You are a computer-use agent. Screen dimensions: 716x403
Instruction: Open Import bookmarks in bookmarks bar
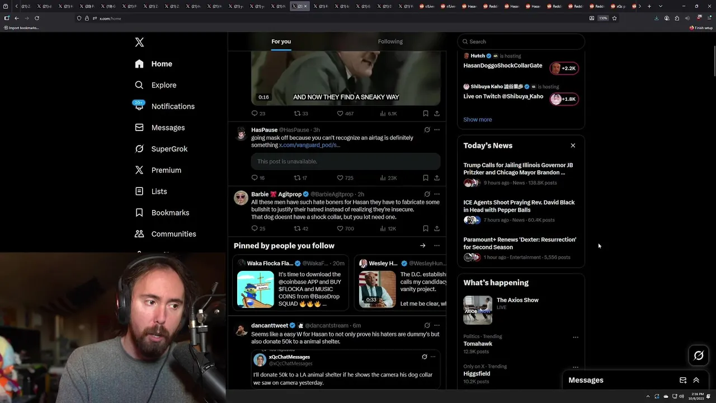point(21,27)
